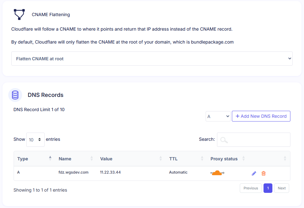Click the Showing 1 to 1 of 1 entries text
This screenshot has width=304, height=208.
click(40, 190)
